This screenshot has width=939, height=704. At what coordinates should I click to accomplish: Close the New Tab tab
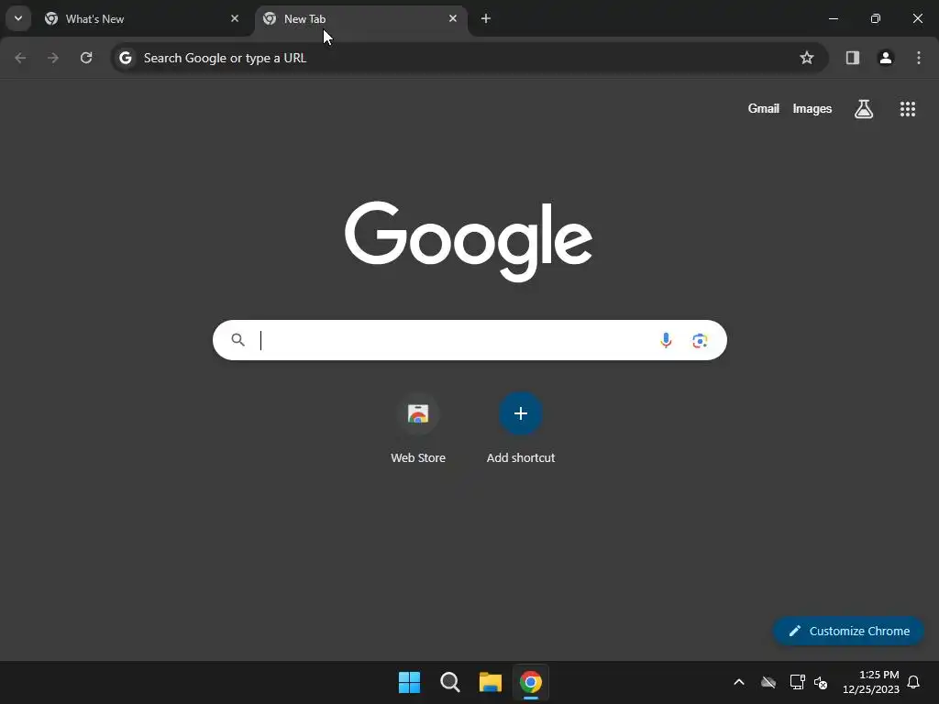[x=453, y=18]
